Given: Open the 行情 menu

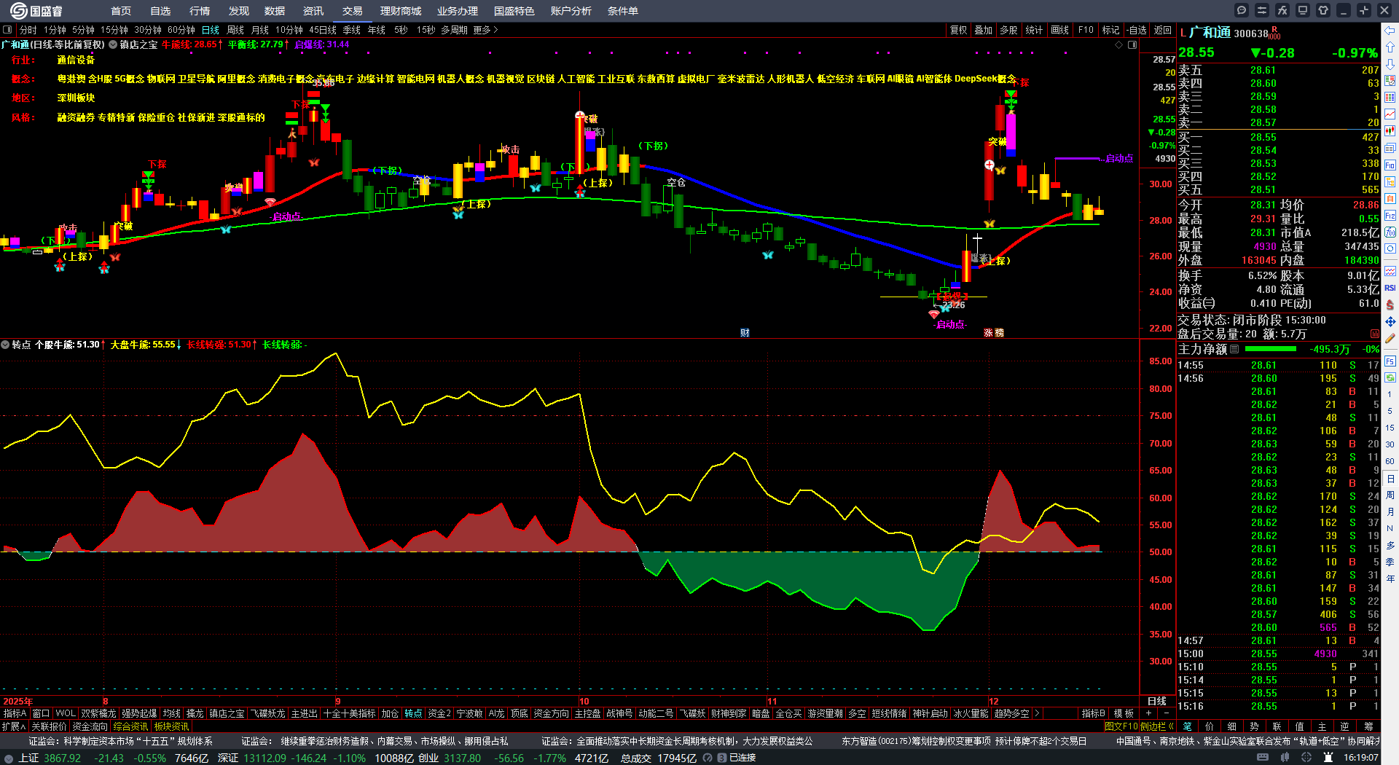Looking at the screenshot, I should [x=200, y=11].
